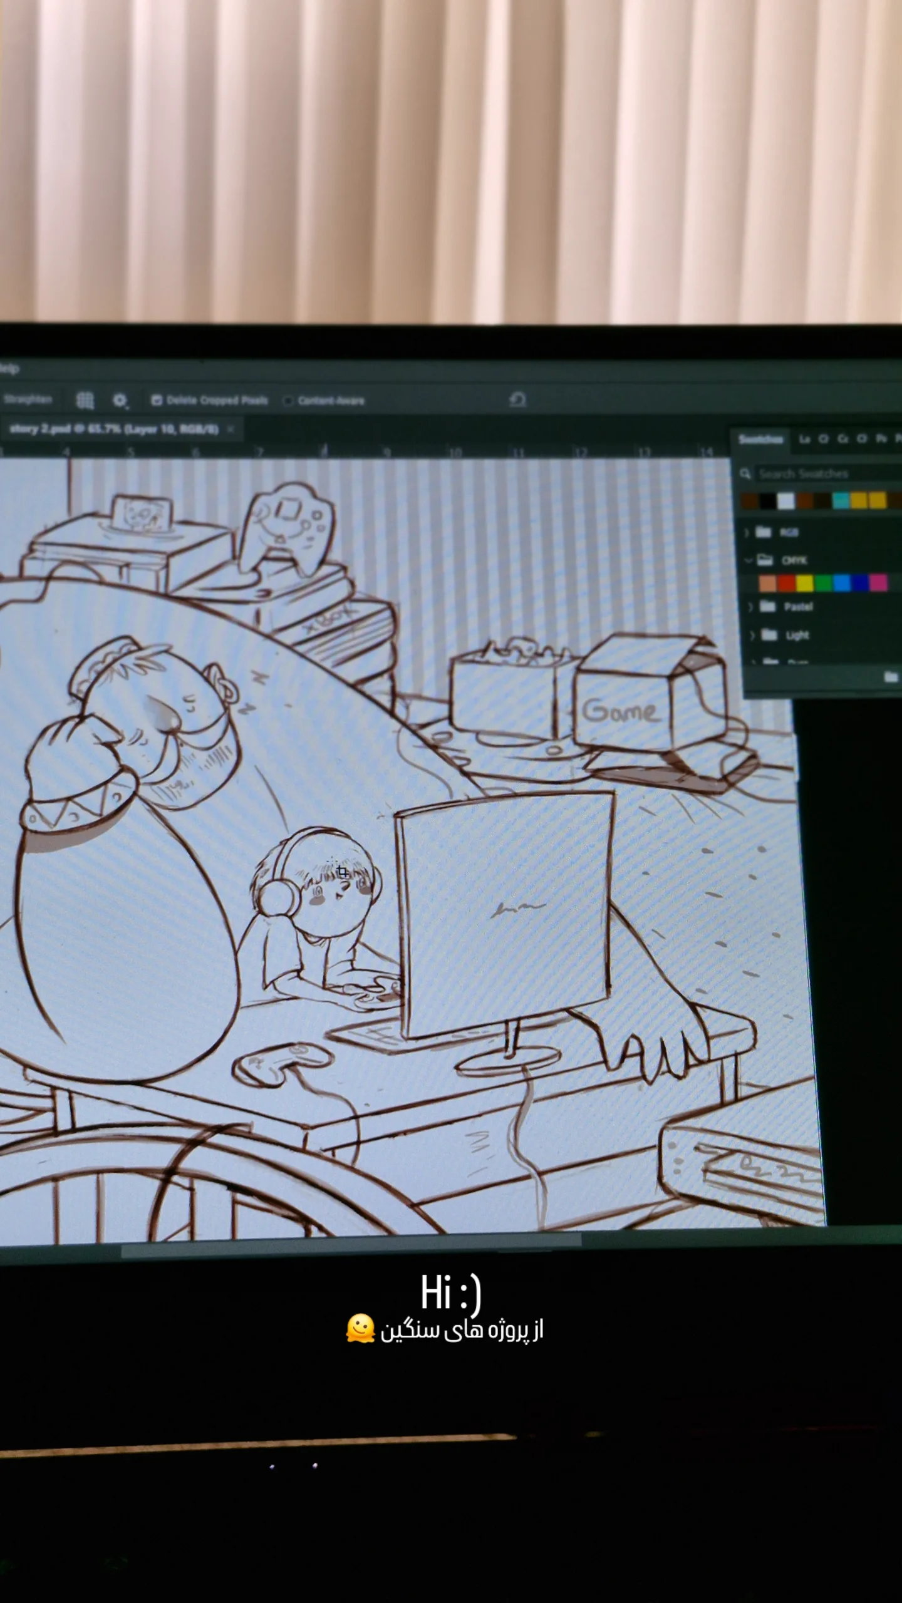Select CMYK peach orange swatch
This screenshot has width=902, height=1603.
coord(767,584)
